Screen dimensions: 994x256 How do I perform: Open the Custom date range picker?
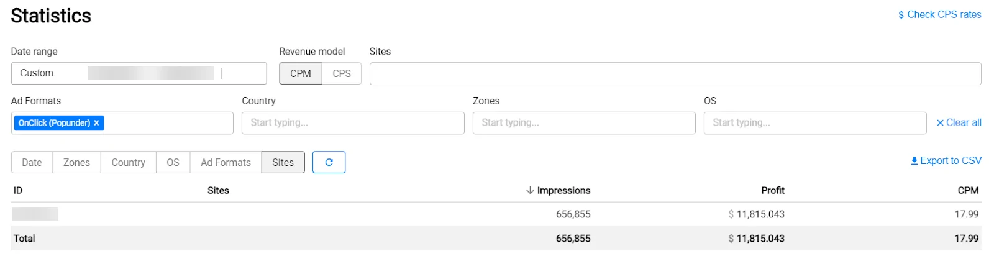coord(139,73)
